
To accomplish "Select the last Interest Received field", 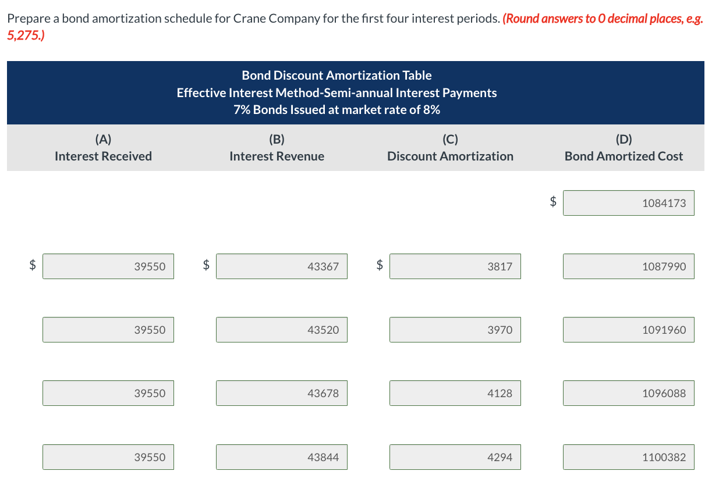I will [x=108, y=456].
